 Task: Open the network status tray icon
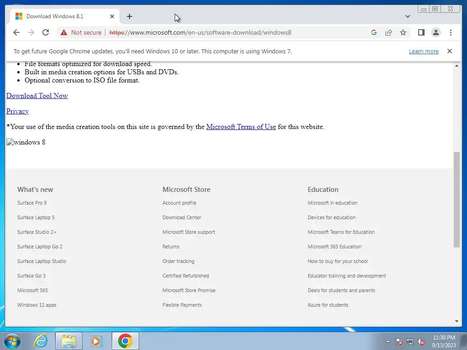tap(410, 341)
